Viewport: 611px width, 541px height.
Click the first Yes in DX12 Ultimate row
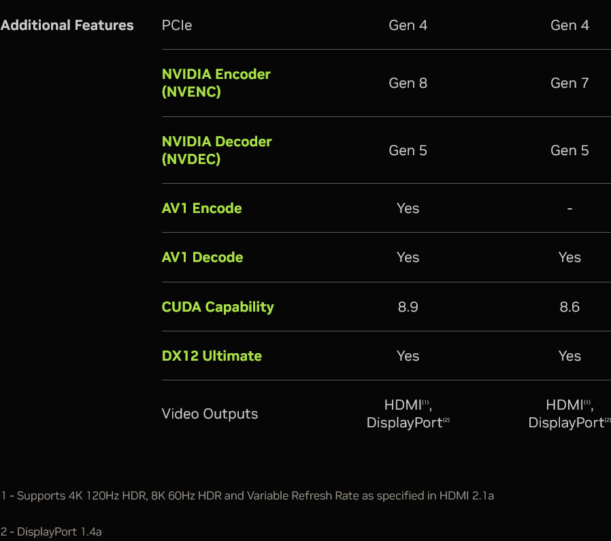[x=408, y=356]
